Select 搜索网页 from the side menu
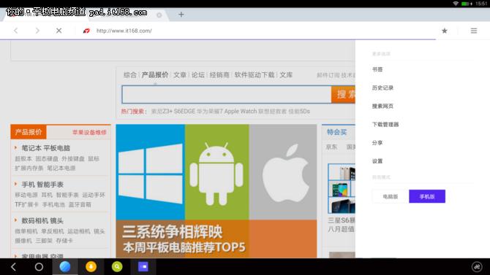 382,106
